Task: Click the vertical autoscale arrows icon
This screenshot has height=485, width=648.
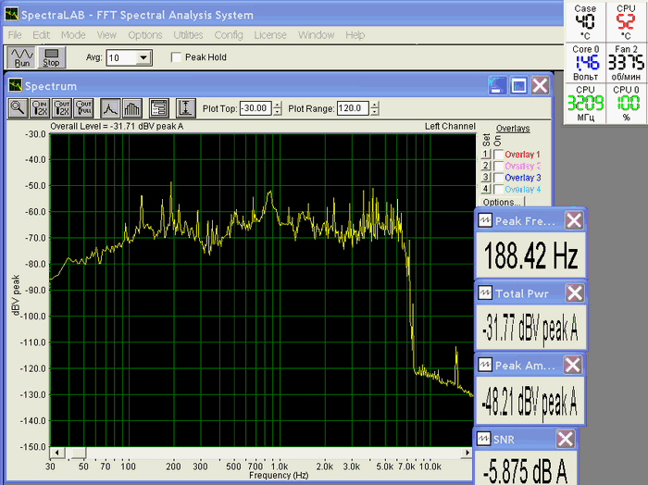Action: tap(185, 107)
